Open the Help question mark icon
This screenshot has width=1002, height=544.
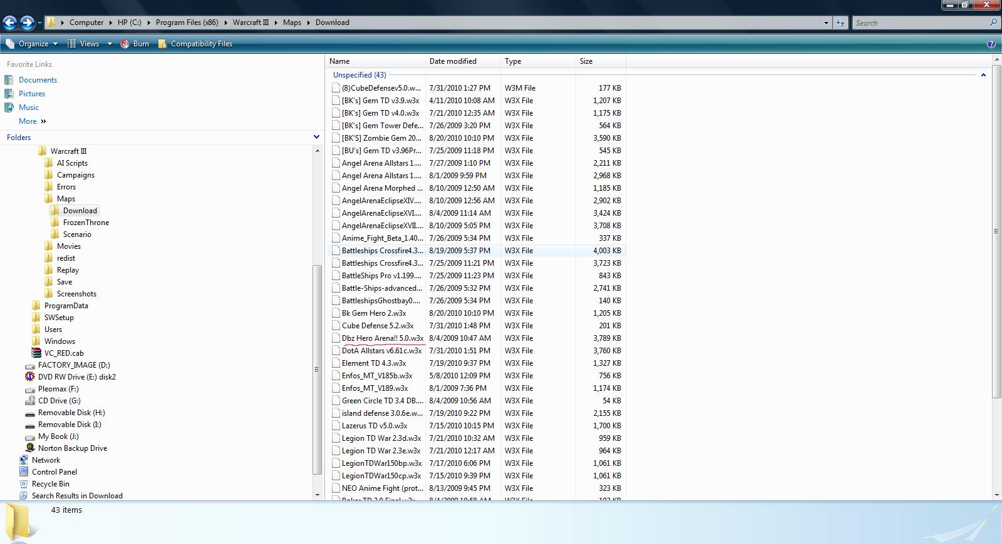pos(991,44)
